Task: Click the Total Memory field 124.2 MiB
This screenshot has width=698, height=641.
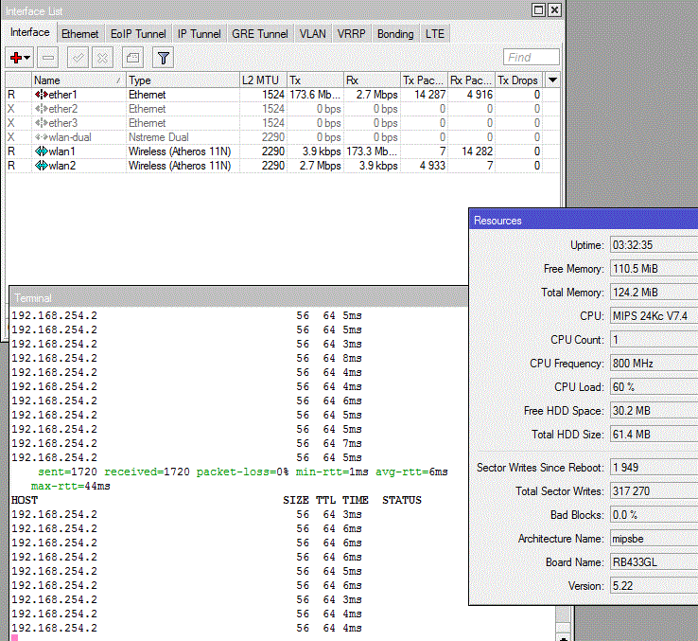Action: [654, 293]
